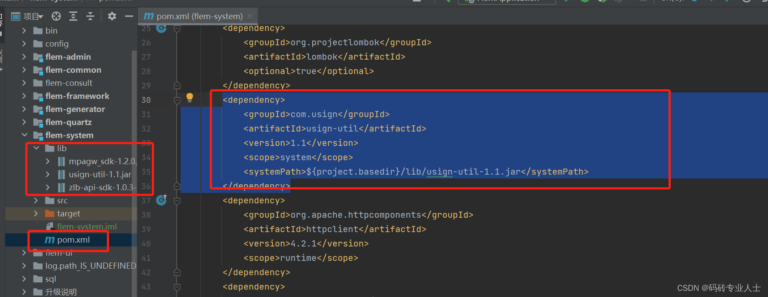Expand the usign-util-1.1.jar entry
The width and height of the screenshot is (768, 297).
click(48, 175)
